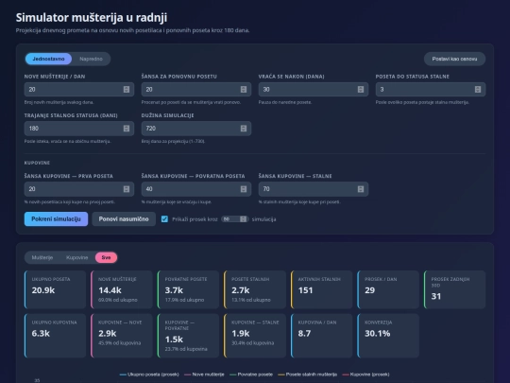Click stepper of Trajanje stalnog statusa
Image resolution: width=510 pixels, height=383 pixels.
click(127, 129)
